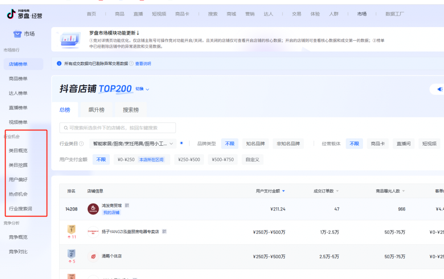
Task: Open 短视频 in top navigation
Action: coord(159,14)
